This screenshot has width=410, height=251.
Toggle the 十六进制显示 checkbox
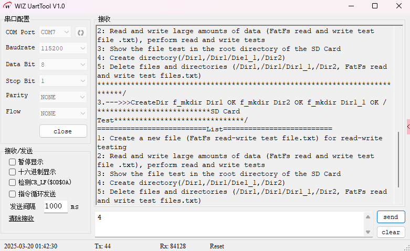pos(13,172)
